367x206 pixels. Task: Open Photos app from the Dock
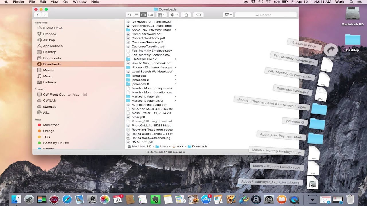[x=104, y=199]
